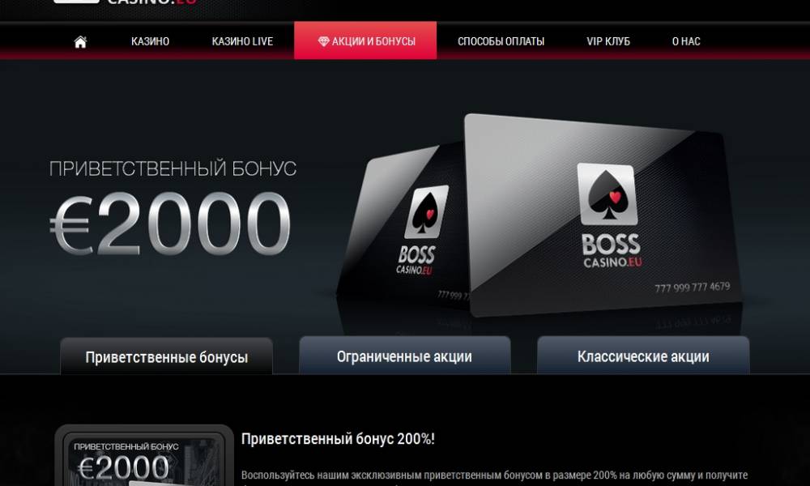Go to the VIP Клуб page
The width and height of the screenshot is (810, 486).
click(x=608, y=41)
